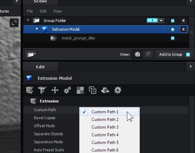195x153 pixels.
Task: Open the group number dropdown arrow
Action: pyautogui.click(x=161, y=21)
